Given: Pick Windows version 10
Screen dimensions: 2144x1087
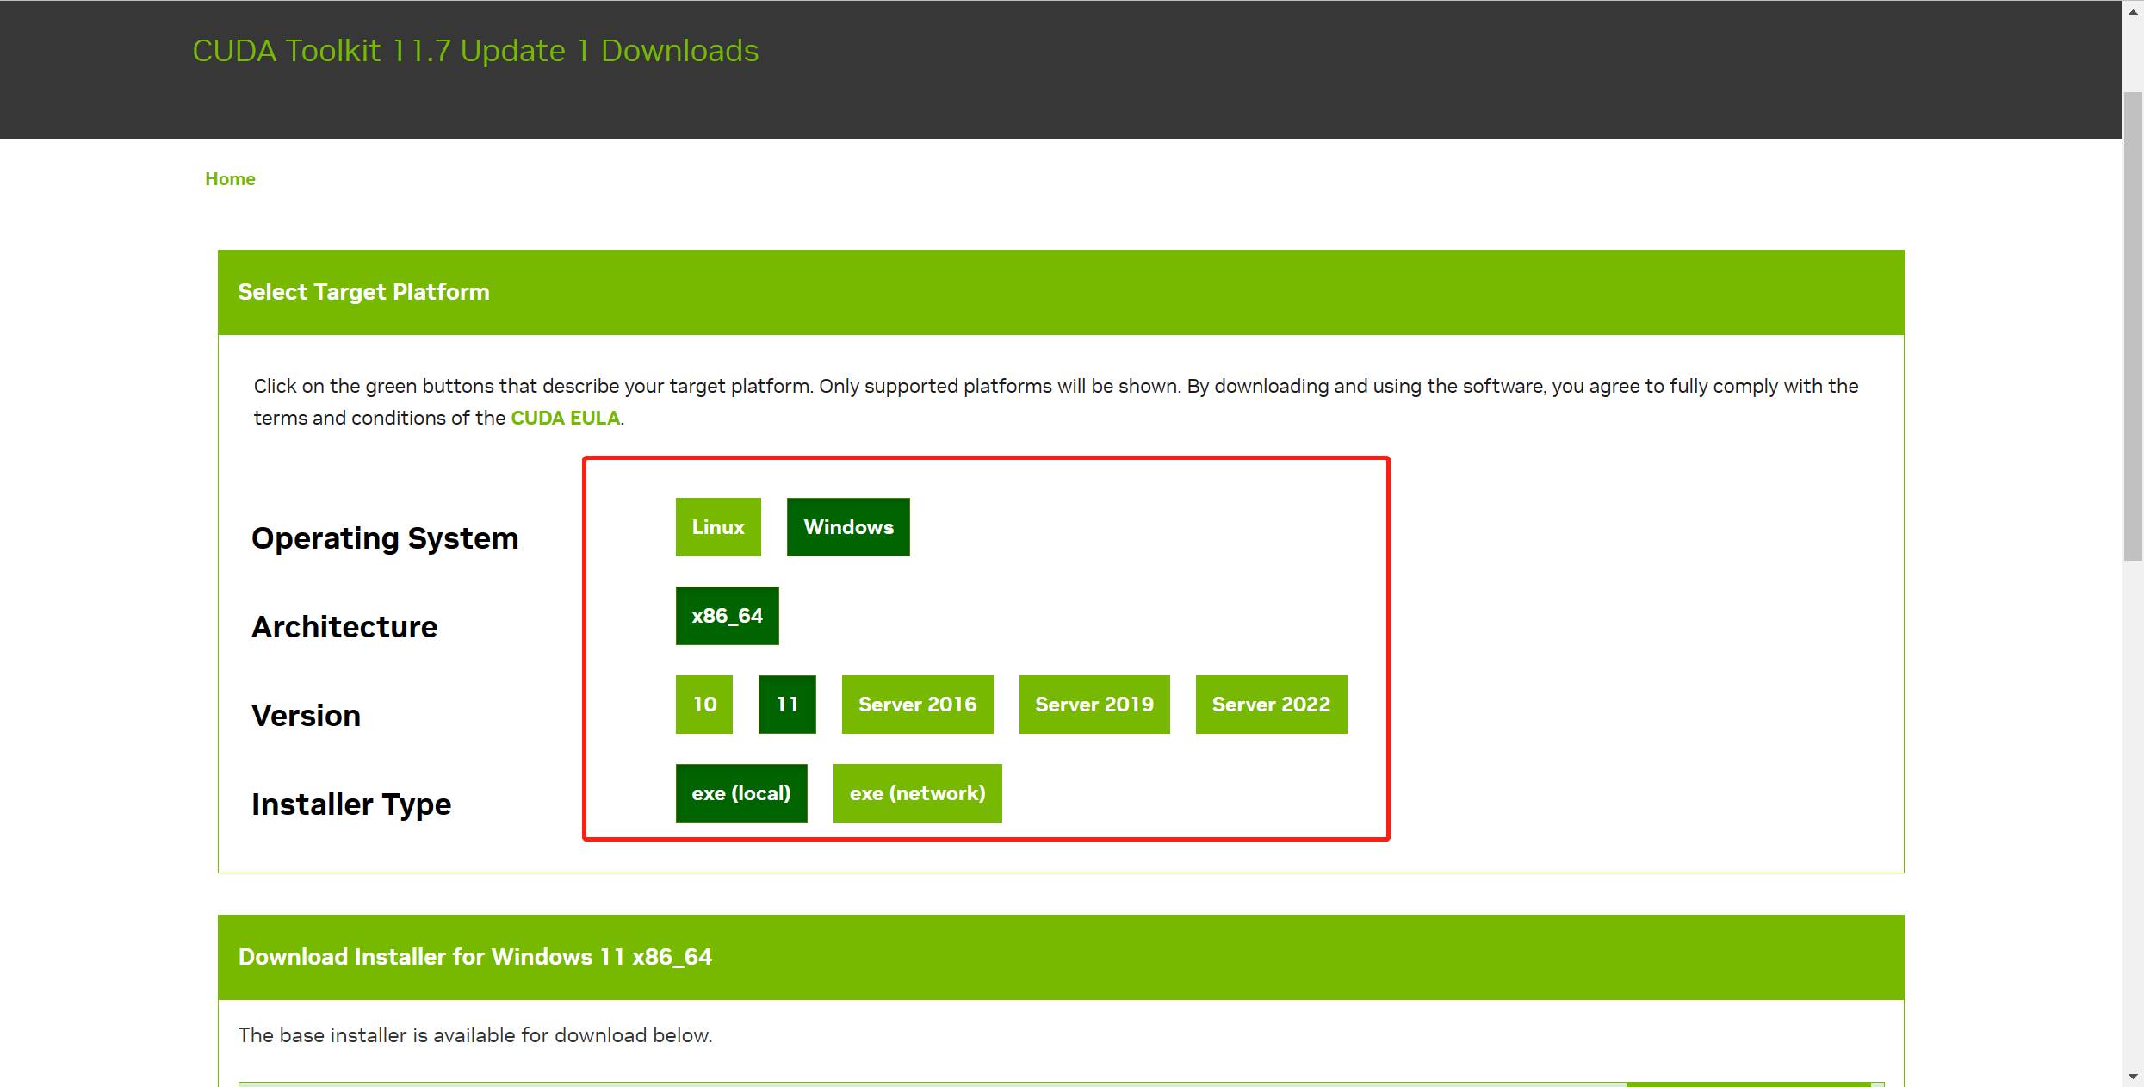Looking at the screenshot, I should 704,705.
